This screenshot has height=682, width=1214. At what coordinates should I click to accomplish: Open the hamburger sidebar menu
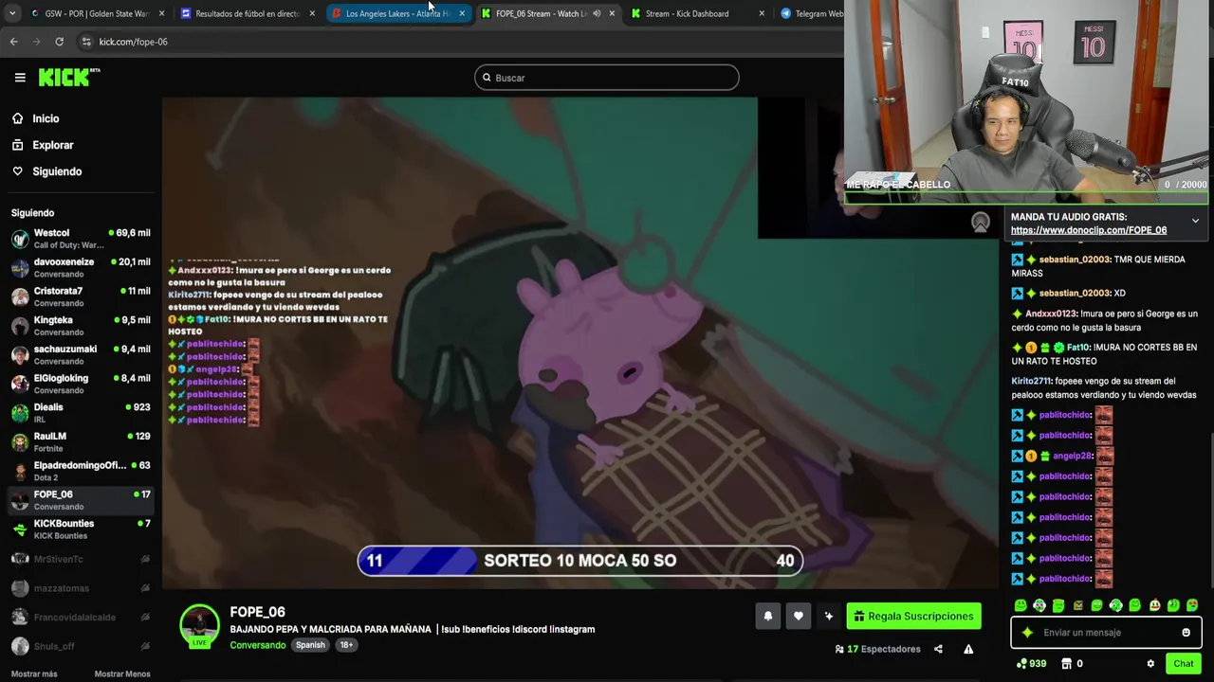click(x=20, y=78)
